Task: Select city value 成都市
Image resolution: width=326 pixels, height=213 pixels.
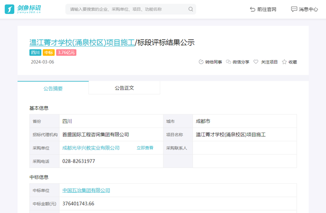Action: pos(203,121)
